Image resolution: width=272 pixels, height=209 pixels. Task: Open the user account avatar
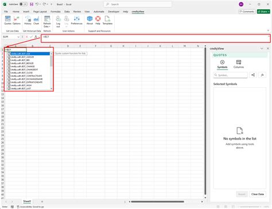coord(241,4)
